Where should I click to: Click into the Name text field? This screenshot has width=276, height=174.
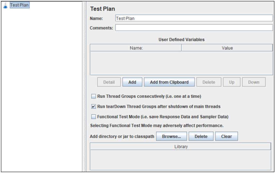pos(194,18)
